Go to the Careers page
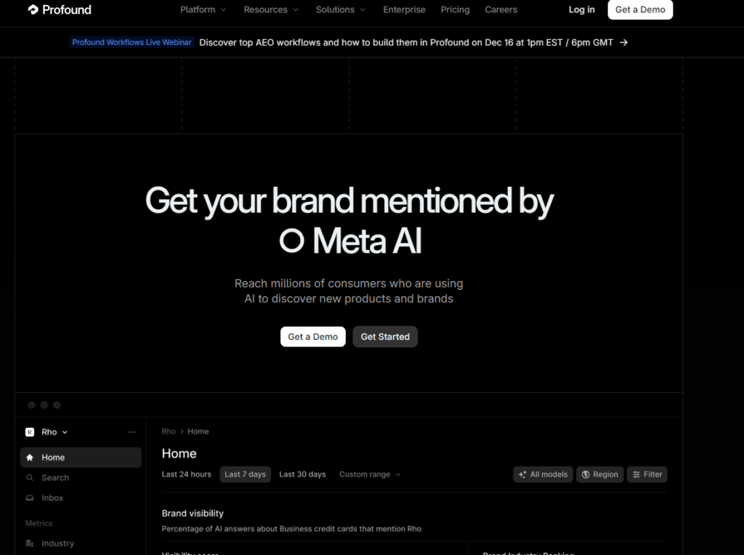Viewport: 744px width, 555px height. (x=501, y=10)
